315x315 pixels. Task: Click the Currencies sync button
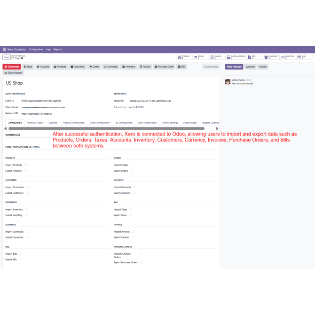coord(110,67)
